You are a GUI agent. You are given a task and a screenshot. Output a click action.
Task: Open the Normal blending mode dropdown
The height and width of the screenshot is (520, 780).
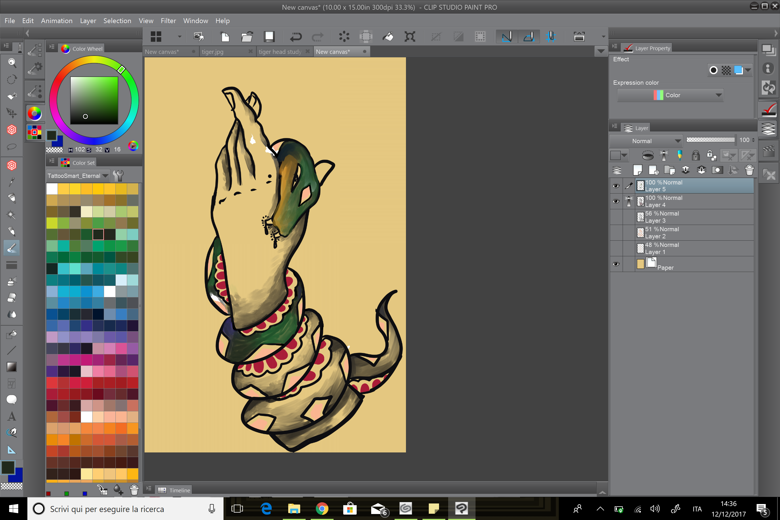(x=646, y=141)
